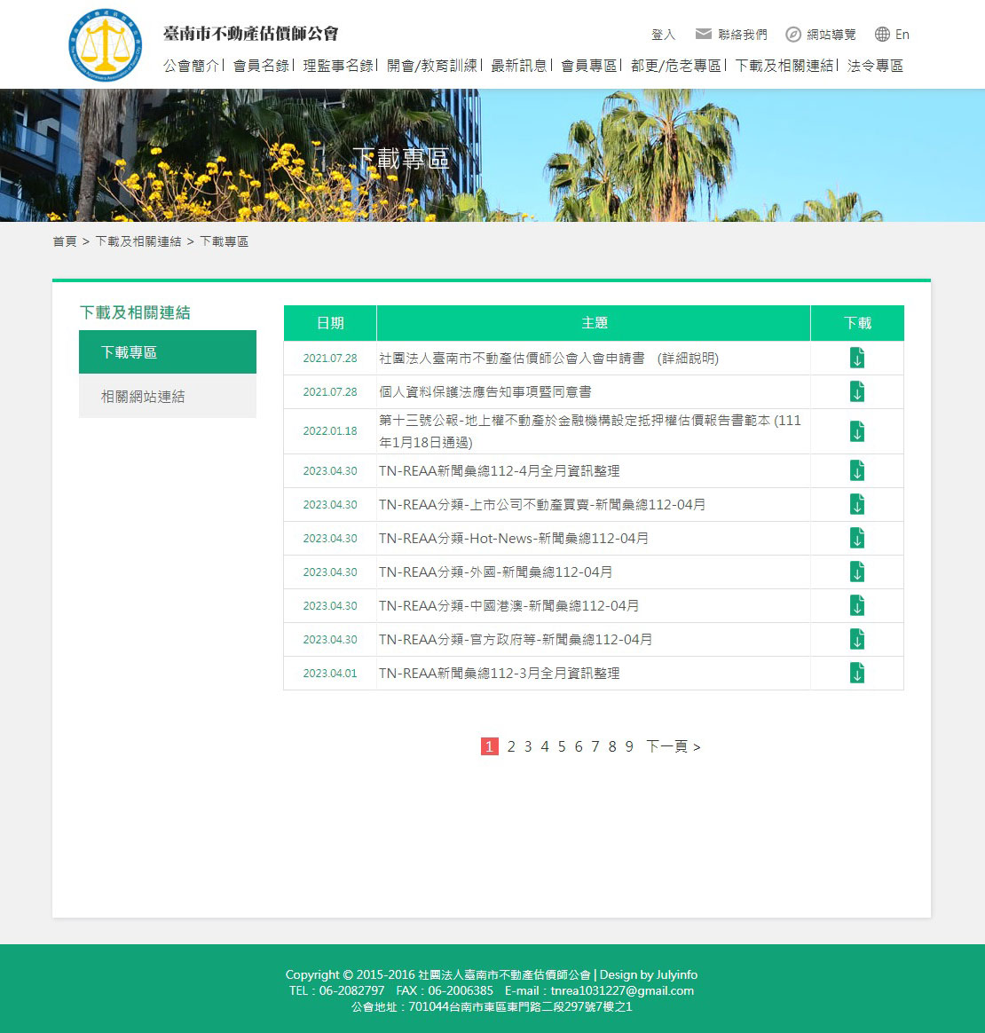Screen dimensions: 985x1033
Task: Click download icon for 第十三號公報 report
Action: coord(856,431)
